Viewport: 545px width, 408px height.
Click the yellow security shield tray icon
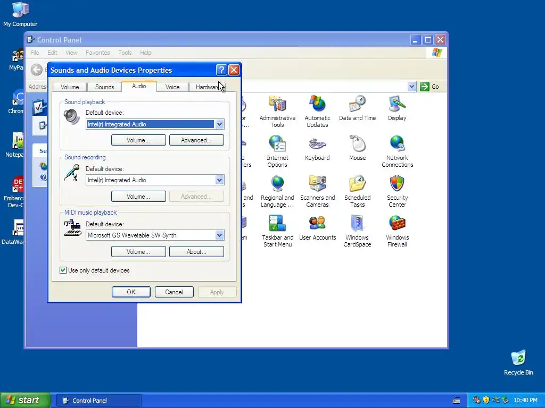pos(486,400)
